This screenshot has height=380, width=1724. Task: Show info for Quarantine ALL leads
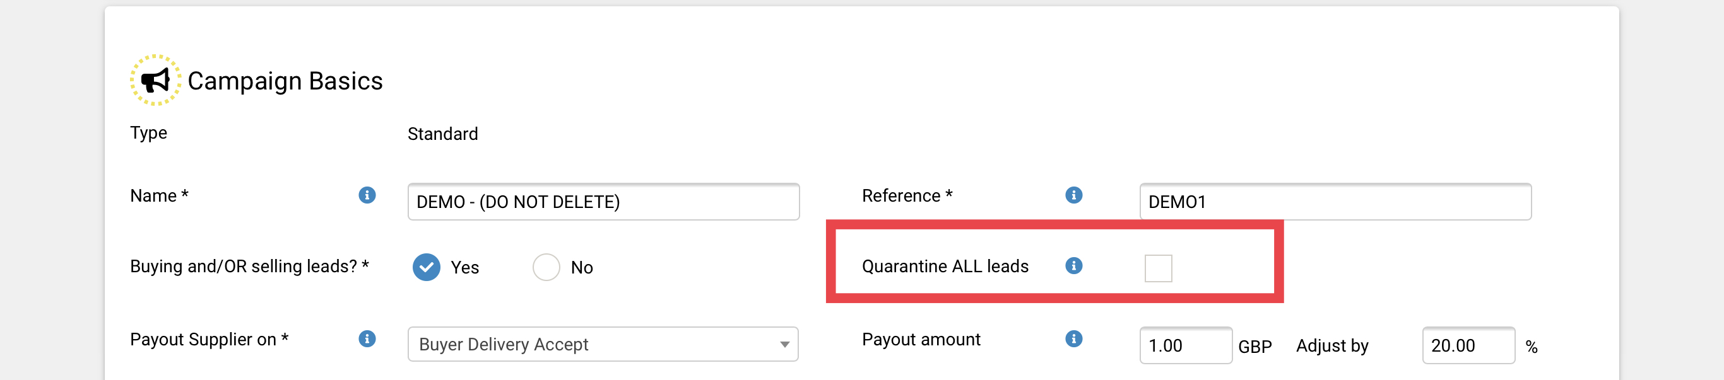(1073, 266)
